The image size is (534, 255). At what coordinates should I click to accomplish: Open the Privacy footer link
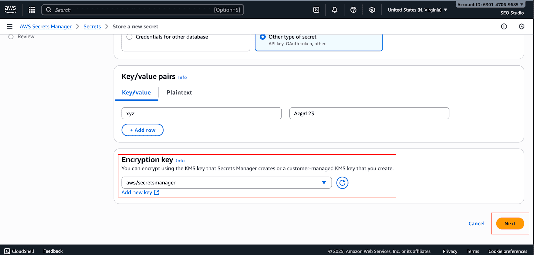[x=450, y=251]
